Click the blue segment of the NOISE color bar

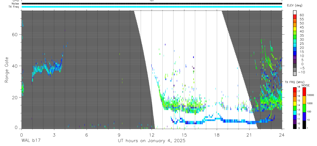[x=304, y=116]
